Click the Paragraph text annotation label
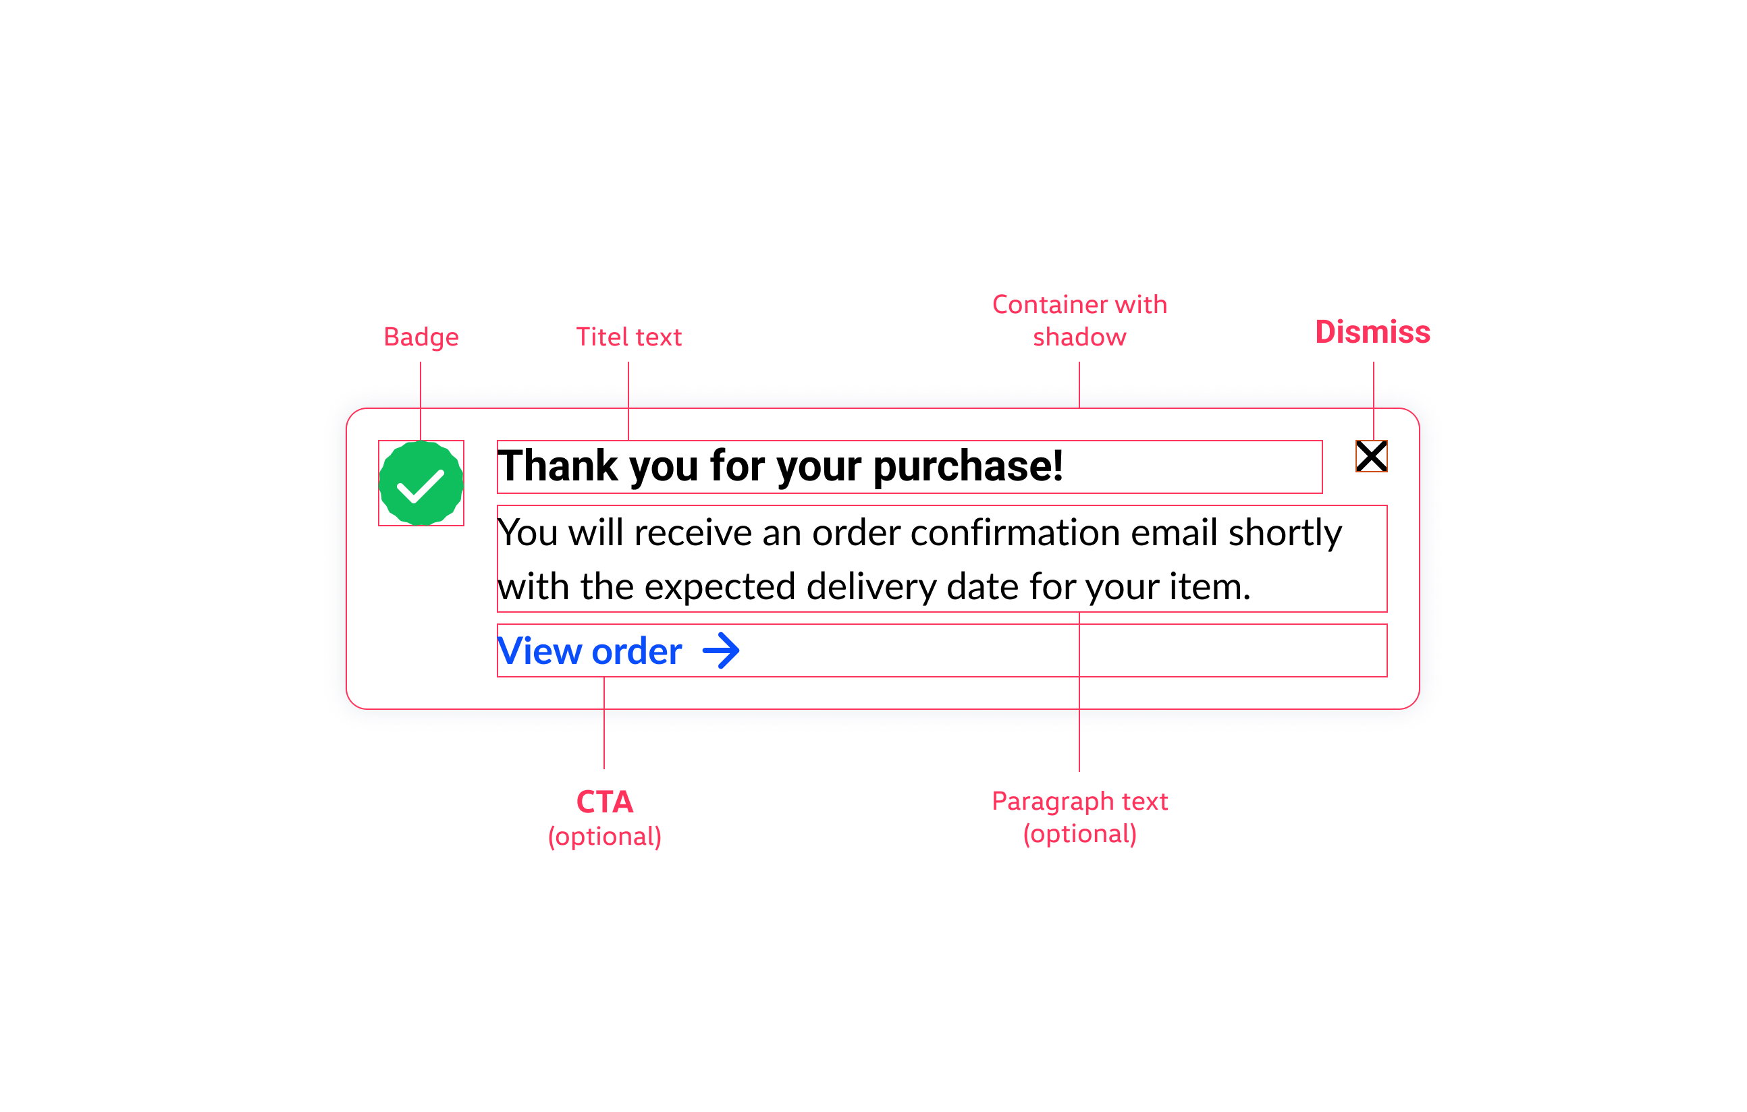1747x1112 pixels. coord(1079,802)
